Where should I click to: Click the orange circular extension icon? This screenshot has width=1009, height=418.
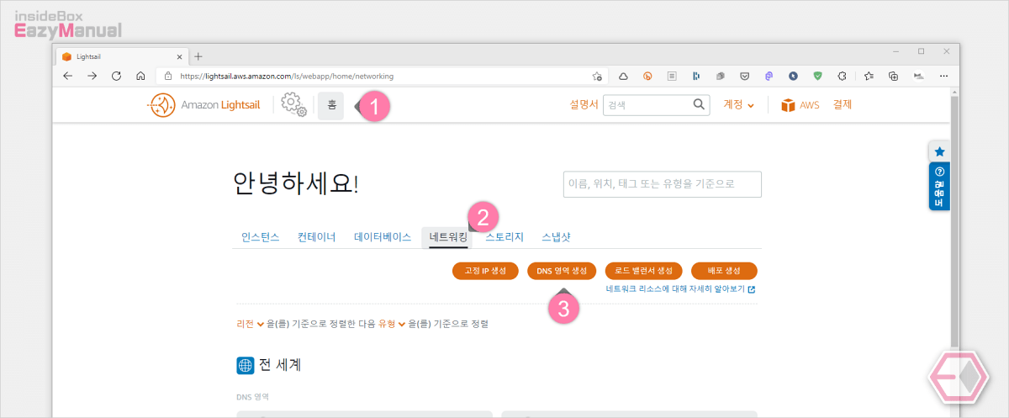click(x=647, y=76)
